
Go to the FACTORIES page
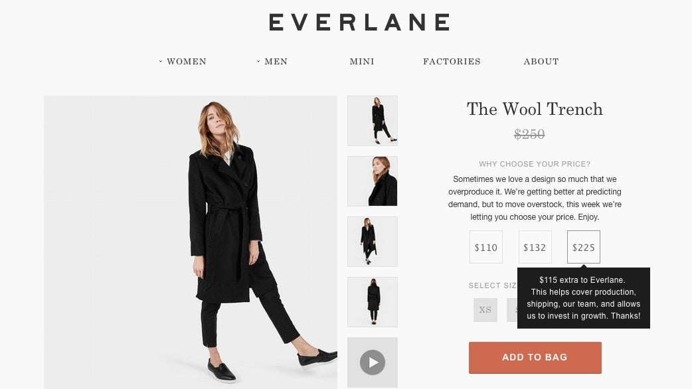[452, 61]
